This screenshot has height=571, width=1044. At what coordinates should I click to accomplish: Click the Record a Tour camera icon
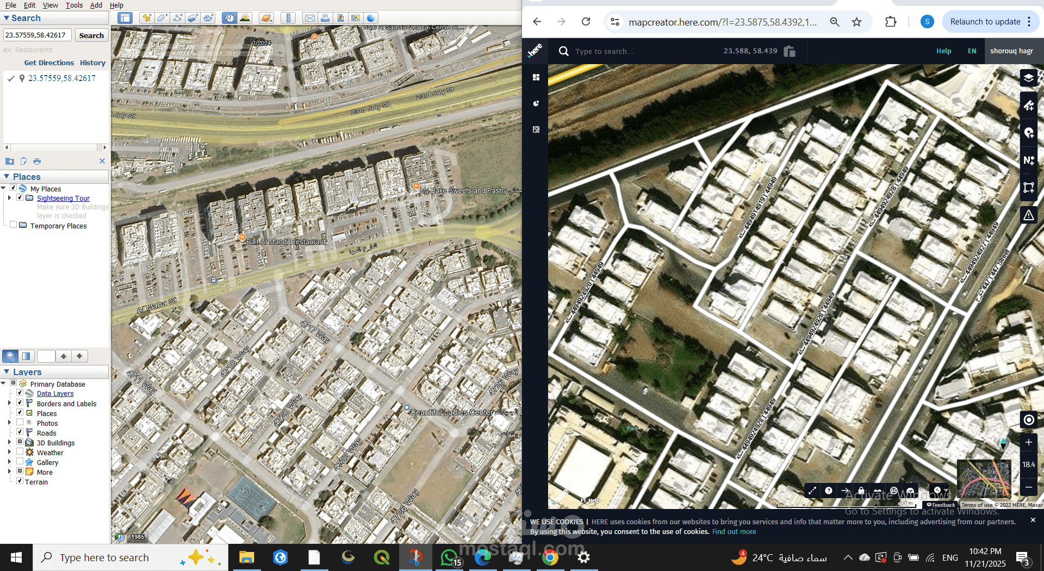tap(208, 18)
